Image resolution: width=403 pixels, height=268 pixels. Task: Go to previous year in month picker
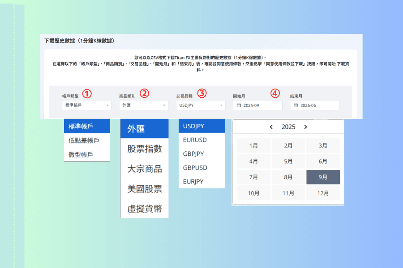pyautogui.click(x=271, y=127)
